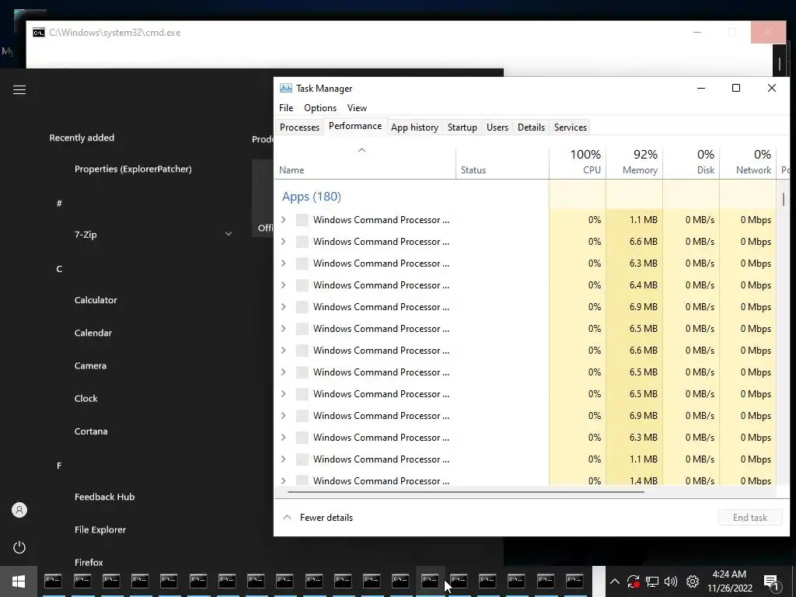Image resolution: width=796 pixels, height=597 pixels.
Task: Sort by the Memory column header
Action: click(634, 163)
